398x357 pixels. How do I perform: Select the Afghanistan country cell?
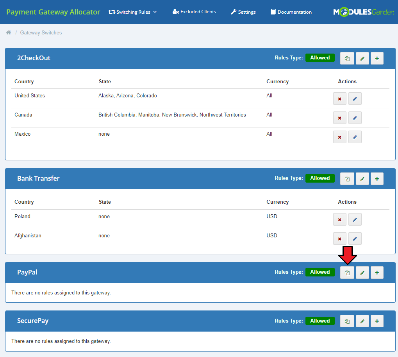pos(28,235)
